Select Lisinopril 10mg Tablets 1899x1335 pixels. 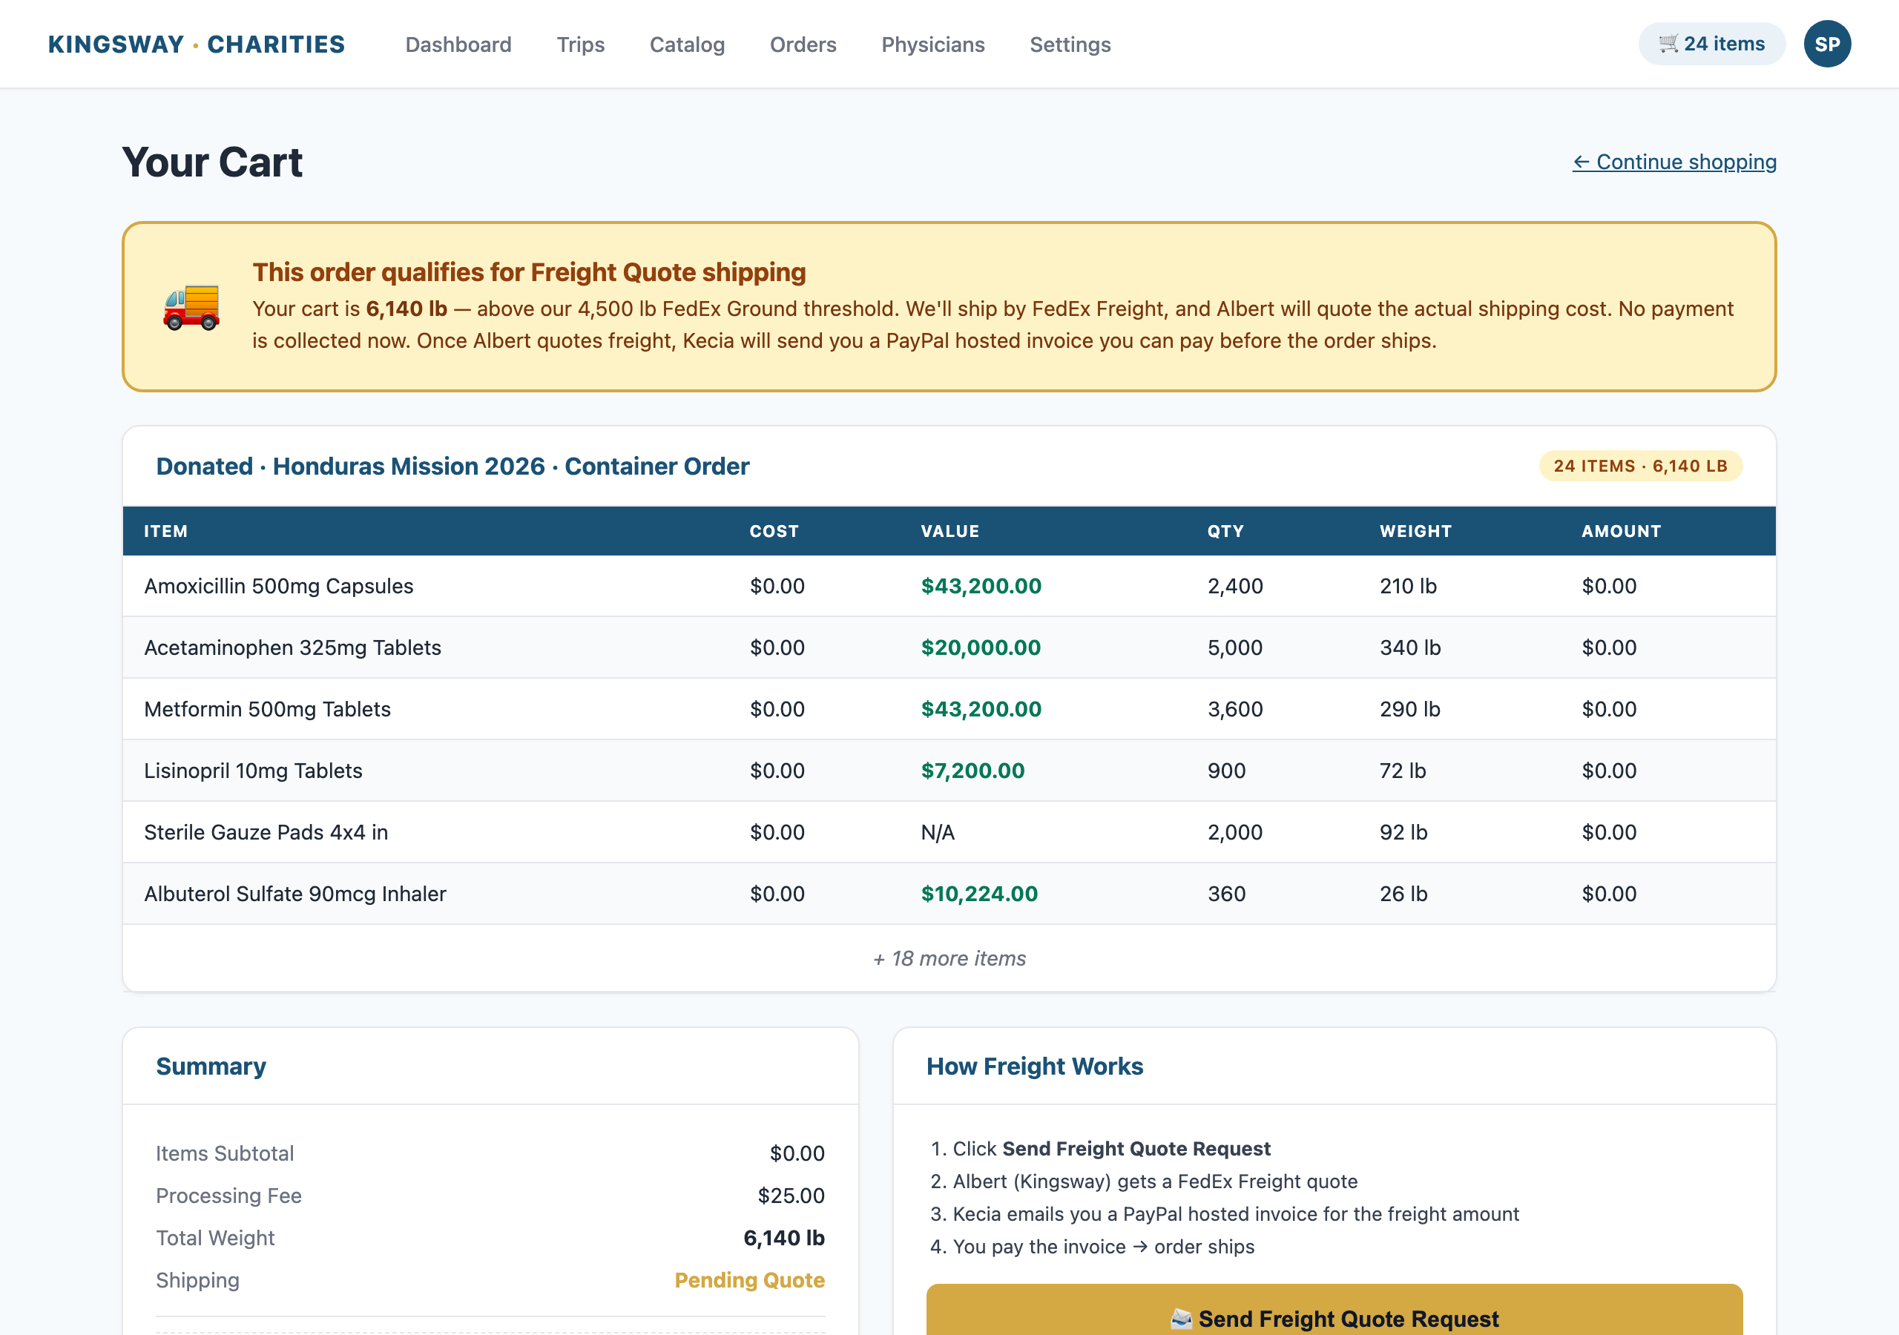point(253,771)
